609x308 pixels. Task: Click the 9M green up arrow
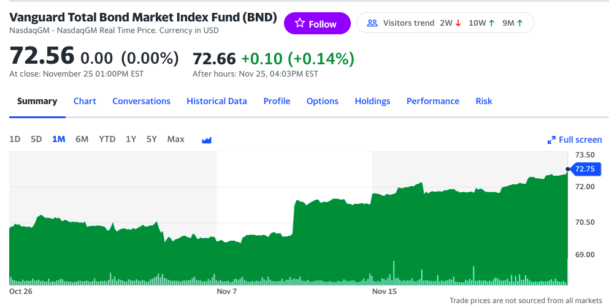519,23
